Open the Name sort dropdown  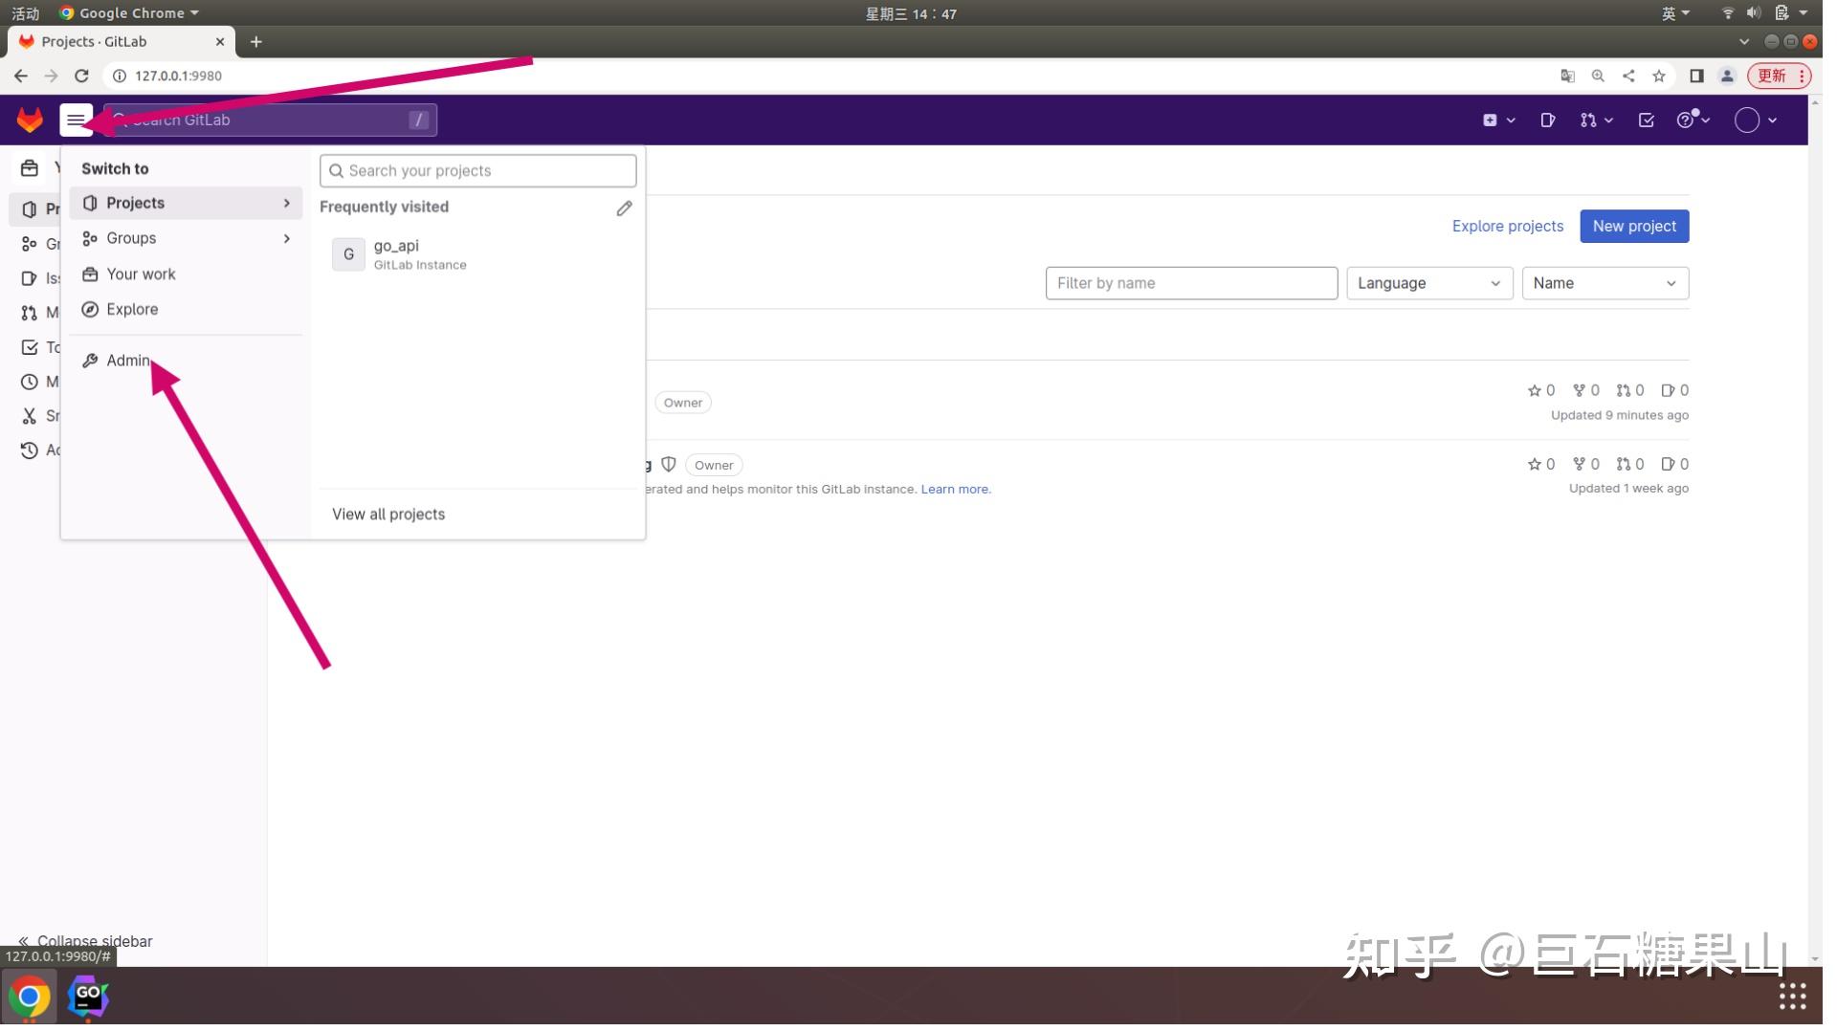[x=1605, y=283]
